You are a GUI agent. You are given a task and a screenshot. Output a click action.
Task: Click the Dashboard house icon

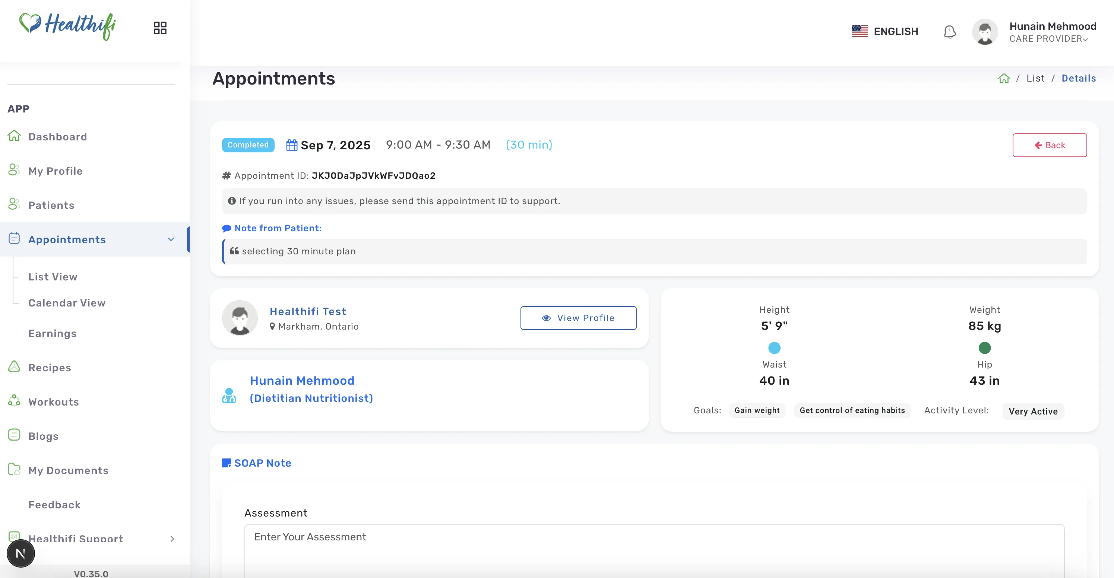(x=14, y=136)
